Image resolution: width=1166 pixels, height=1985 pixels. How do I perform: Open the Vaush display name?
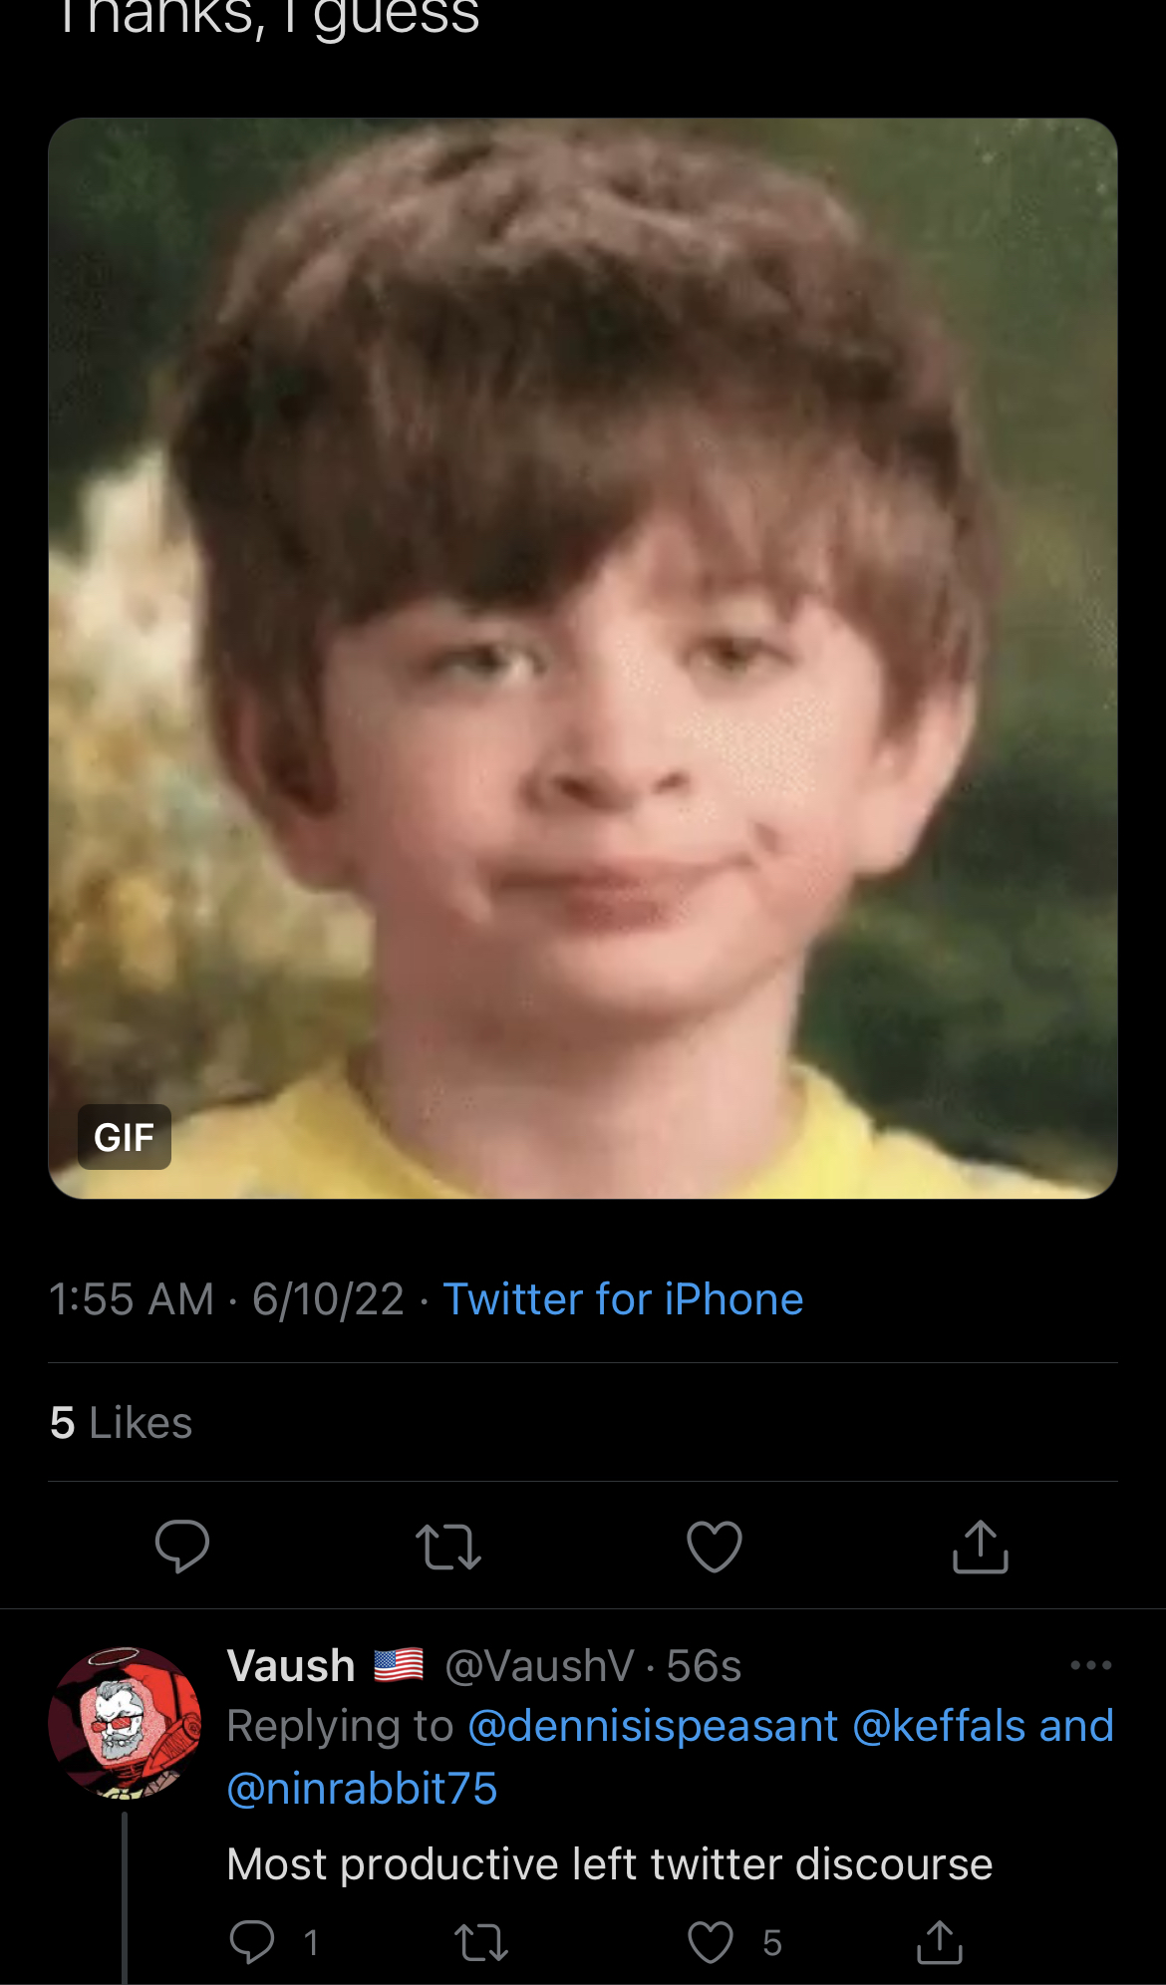(291, 1665)
